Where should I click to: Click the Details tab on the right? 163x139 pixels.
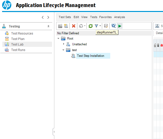click(159, 33)
